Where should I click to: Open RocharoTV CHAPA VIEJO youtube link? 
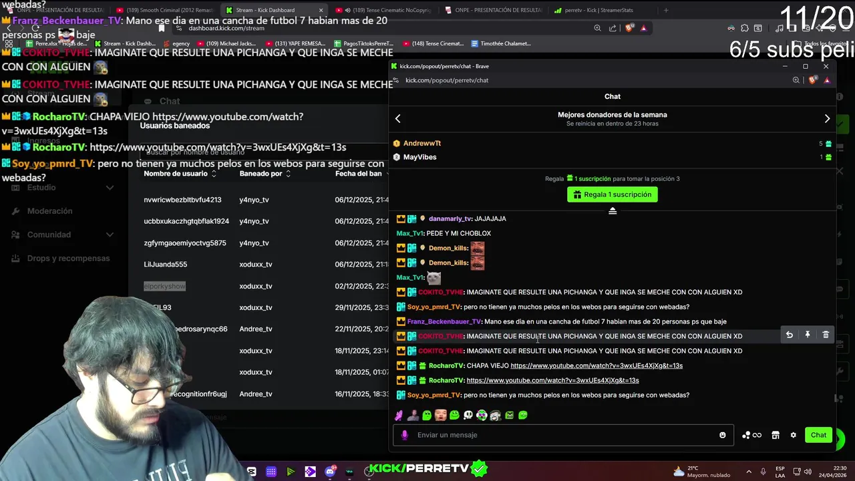click(x=596, y=365)
